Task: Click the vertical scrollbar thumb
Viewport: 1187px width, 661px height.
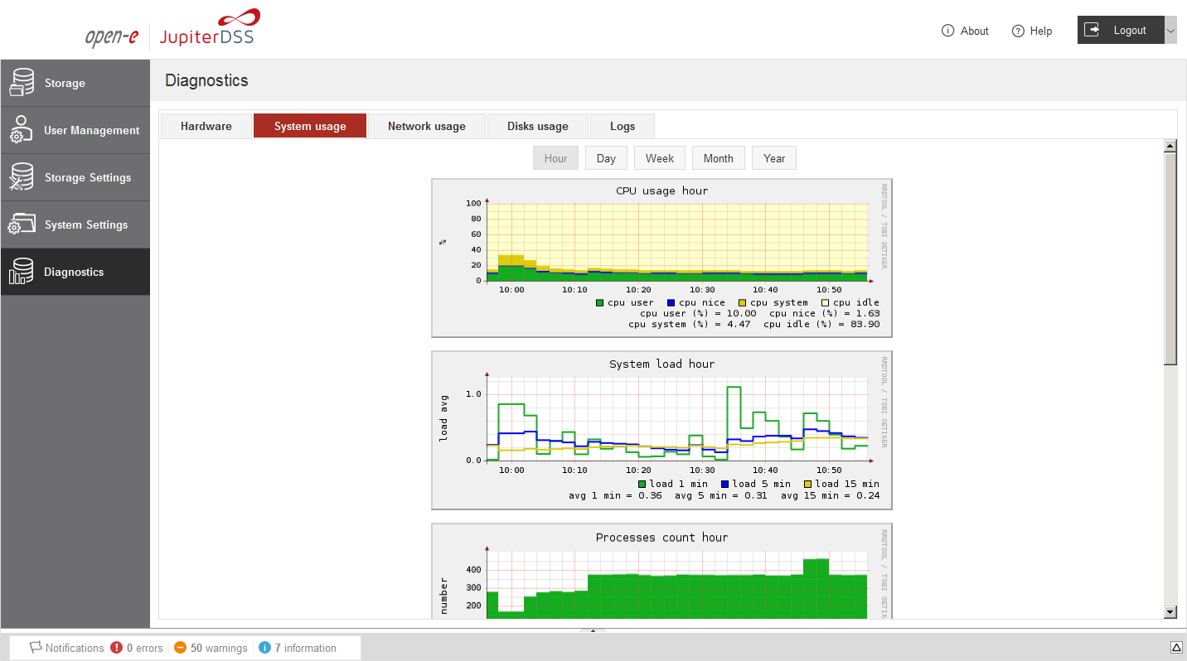Action: click(1170, 258)
